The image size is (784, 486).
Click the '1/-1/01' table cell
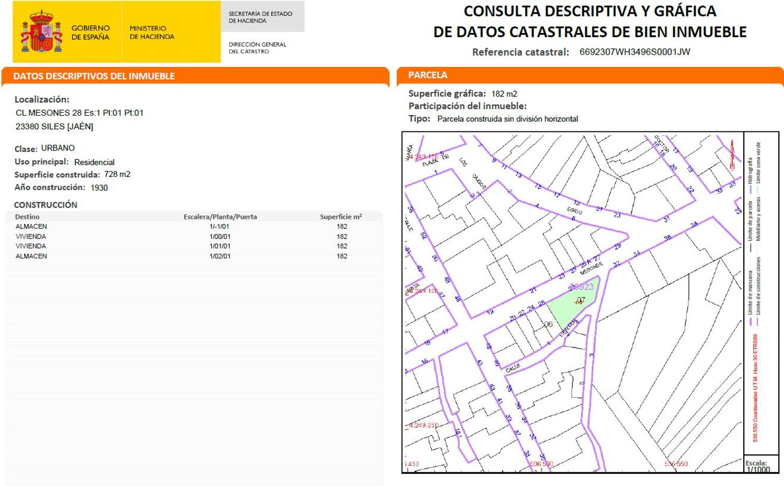coord(220,227)
